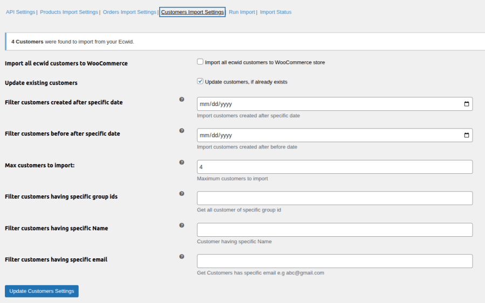This screenshot has width=485, height=303.
Task: Switch to Products Import Settings tab
Action: (69, 12)
